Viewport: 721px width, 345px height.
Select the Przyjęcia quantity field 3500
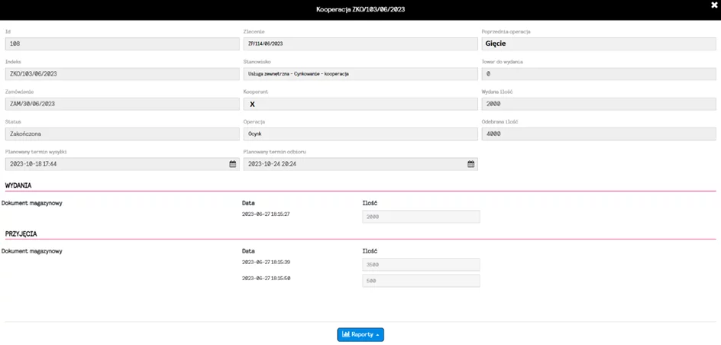(421, 265)
